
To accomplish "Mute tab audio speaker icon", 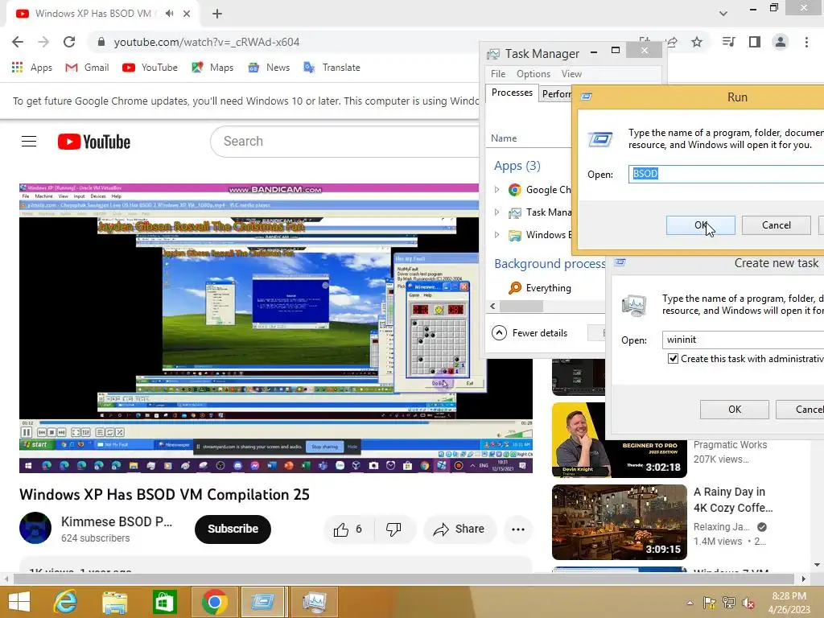I will point(169,14).
